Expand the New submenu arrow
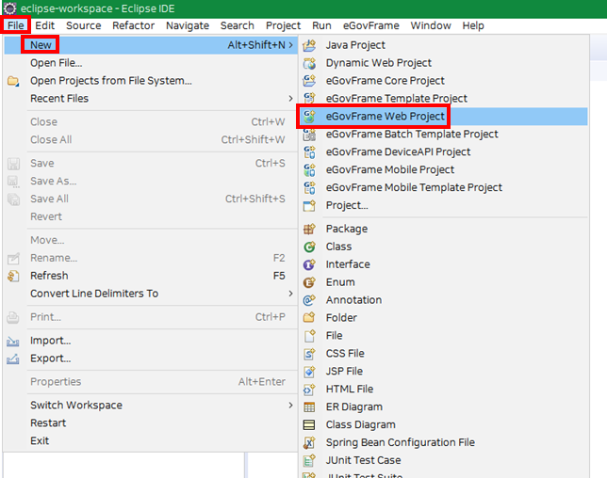Image resolution: width=607 pixels, height=478 pixels. pos(290,45)
